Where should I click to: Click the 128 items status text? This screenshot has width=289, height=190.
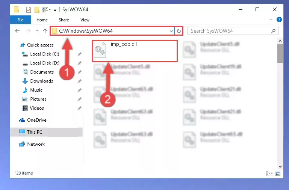(x=24, y=173)
